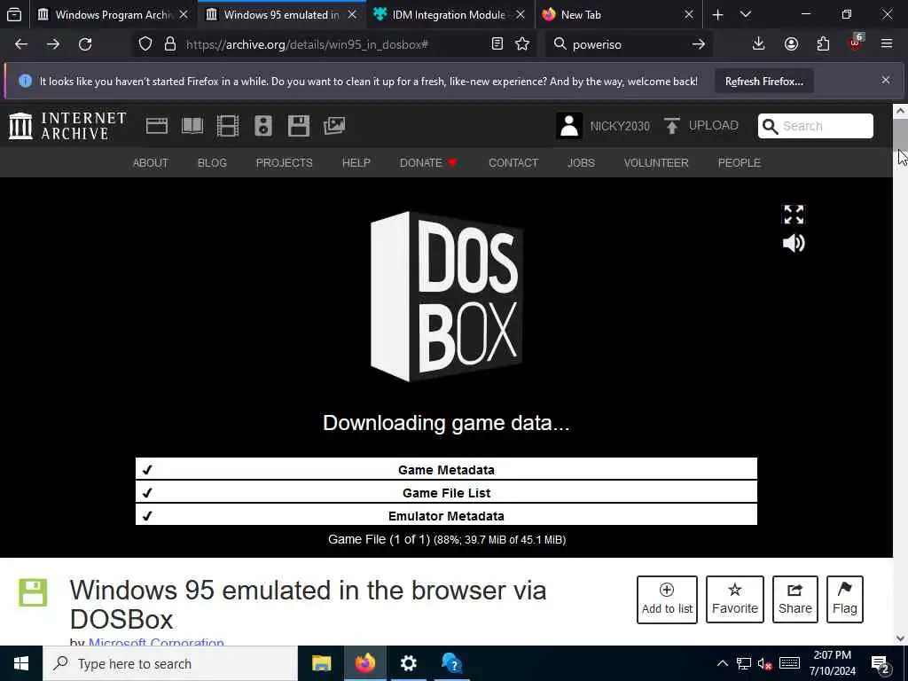Open the Images icon in archive nav
908x681 pixels.
tap(334, 126)
